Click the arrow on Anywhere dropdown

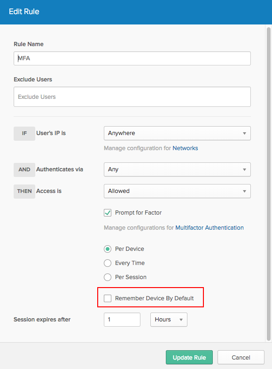point(244,134)
